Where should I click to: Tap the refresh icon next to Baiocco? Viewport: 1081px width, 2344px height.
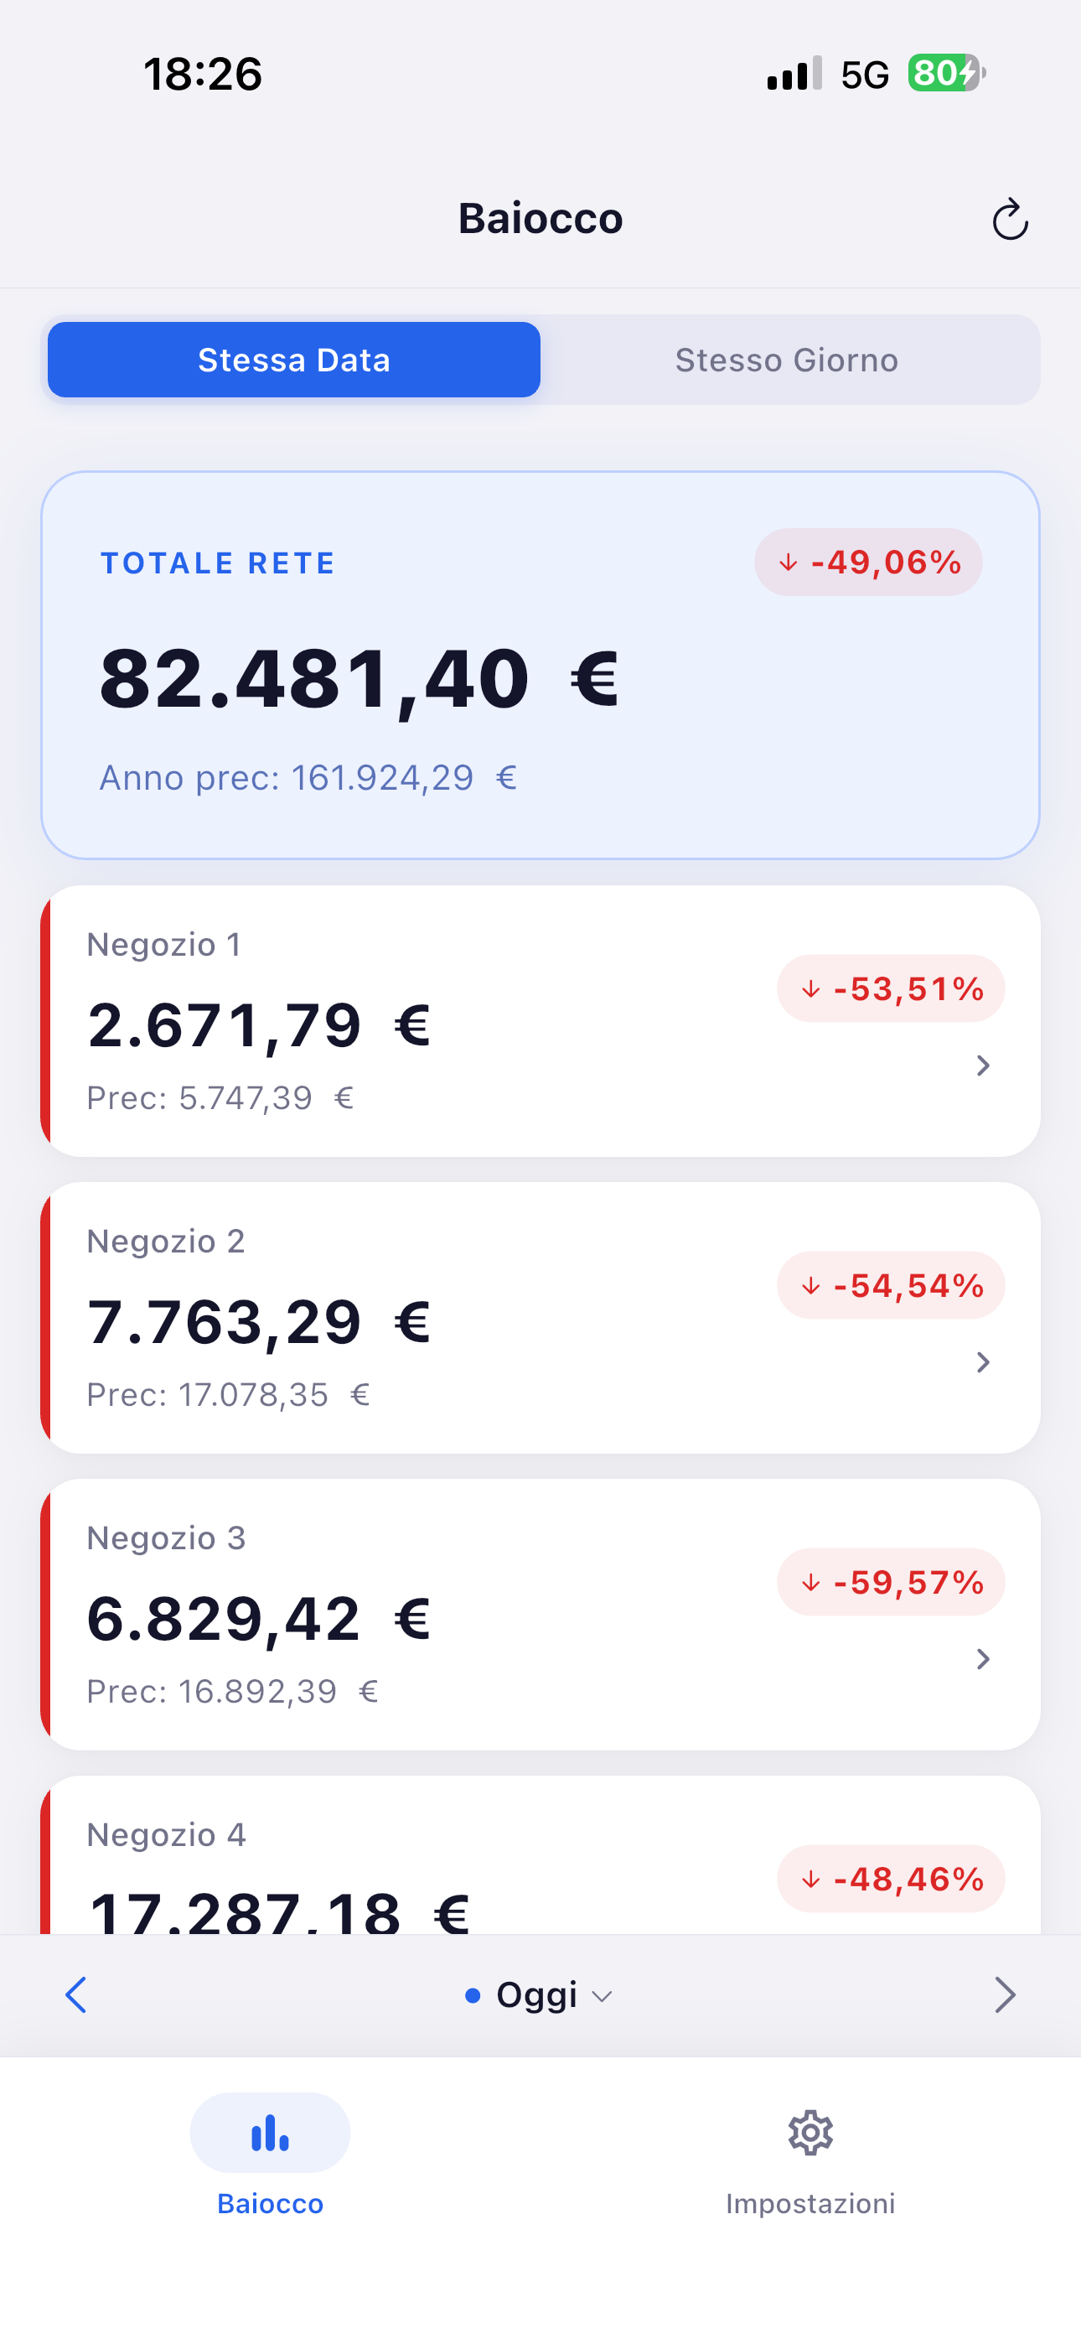pos(1010,220)
